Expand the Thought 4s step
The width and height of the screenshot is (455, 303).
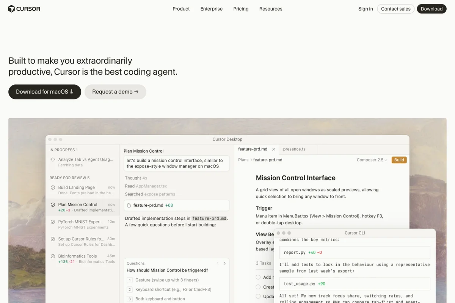click(136, 178)
